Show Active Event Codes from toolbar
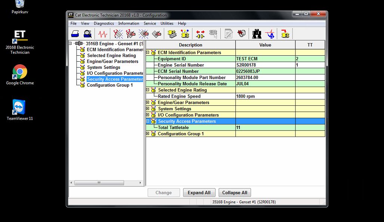This screenshot has width=384, height=222. pos(143,34)
